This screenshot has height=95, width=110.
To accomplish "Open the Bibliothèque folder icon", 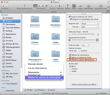I will (x=55, y=19).
